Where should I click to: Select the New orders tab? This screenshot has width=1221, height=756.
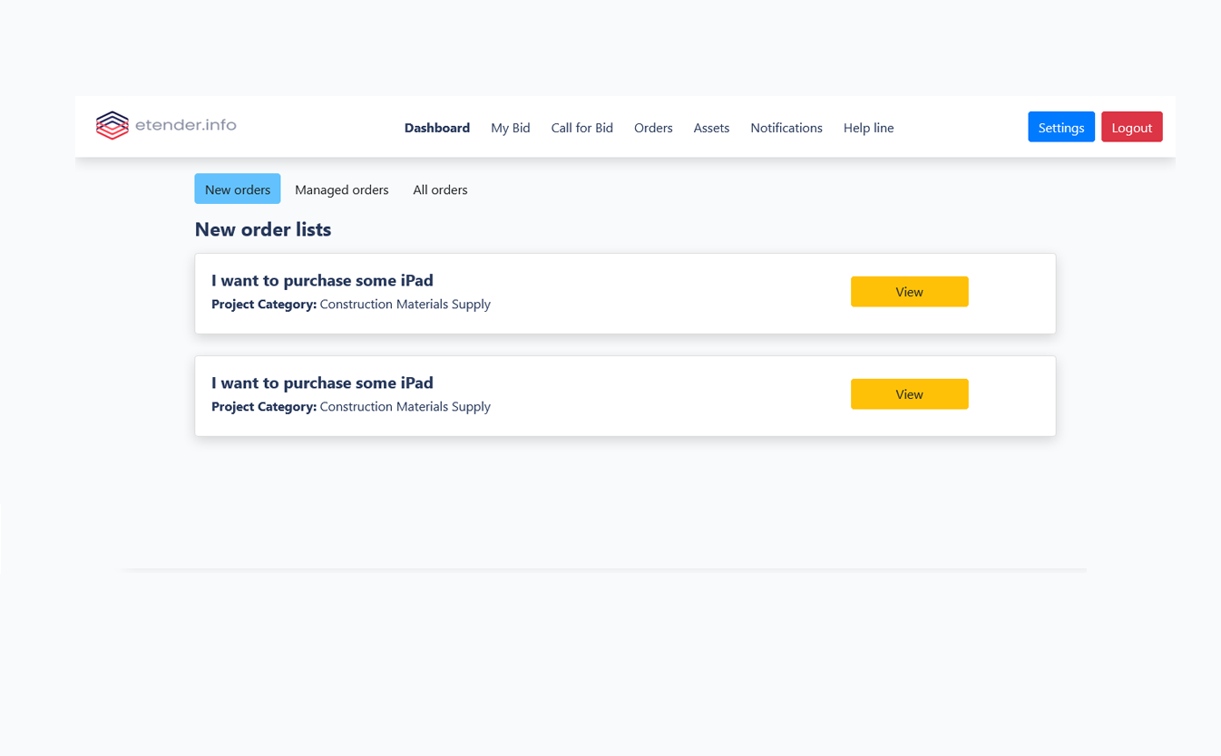[238, 189]
